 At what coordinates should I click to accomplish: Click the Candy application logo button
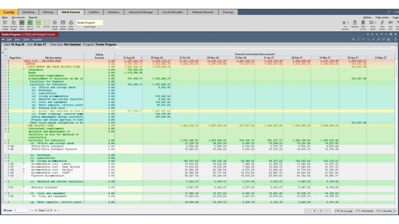9,12
